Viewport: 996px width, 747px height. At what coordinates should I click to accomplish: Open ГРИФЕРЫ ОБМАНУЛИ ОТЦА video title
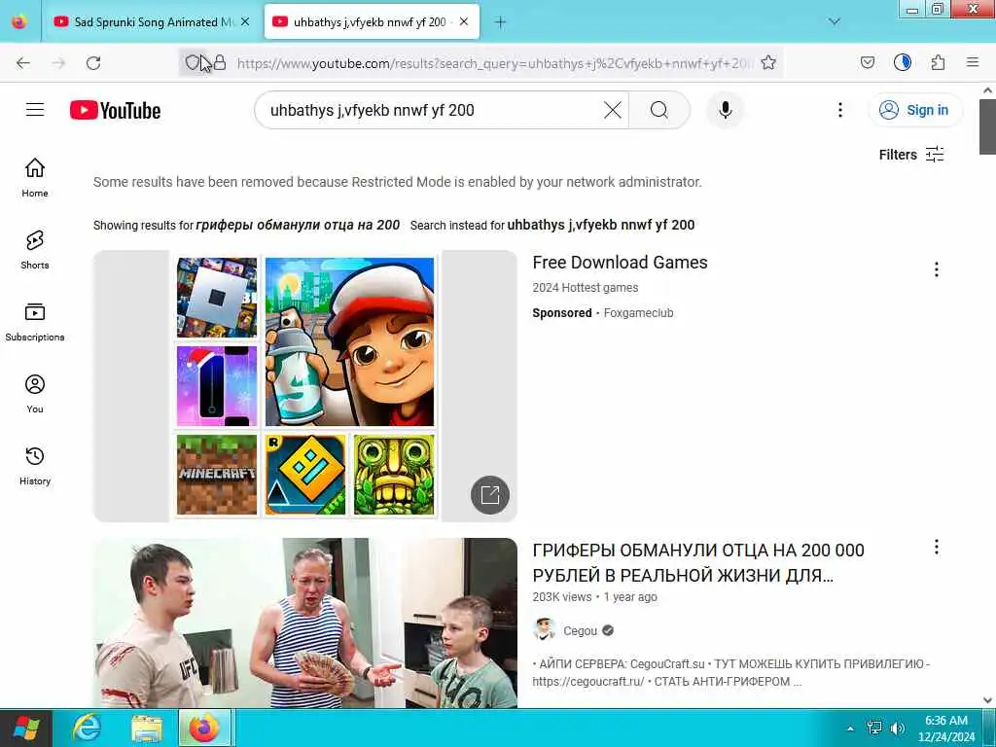(698, 562)
